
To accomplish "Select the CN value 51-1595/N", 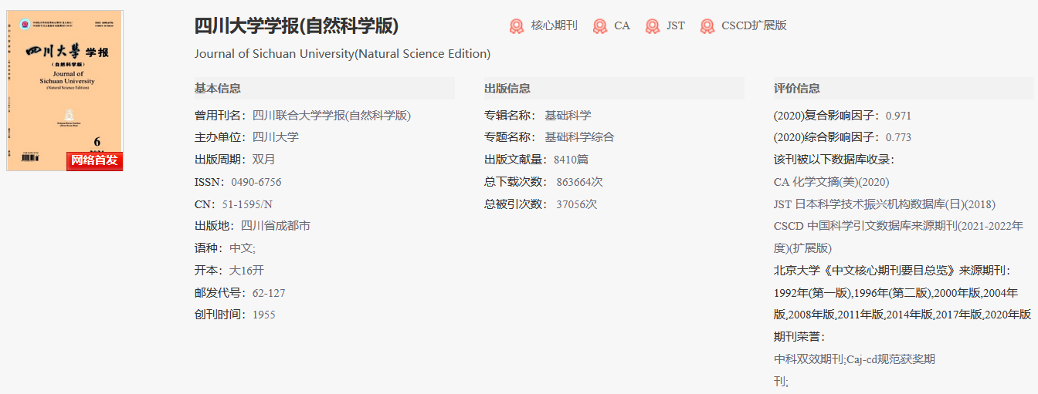I will pos(247,204).
